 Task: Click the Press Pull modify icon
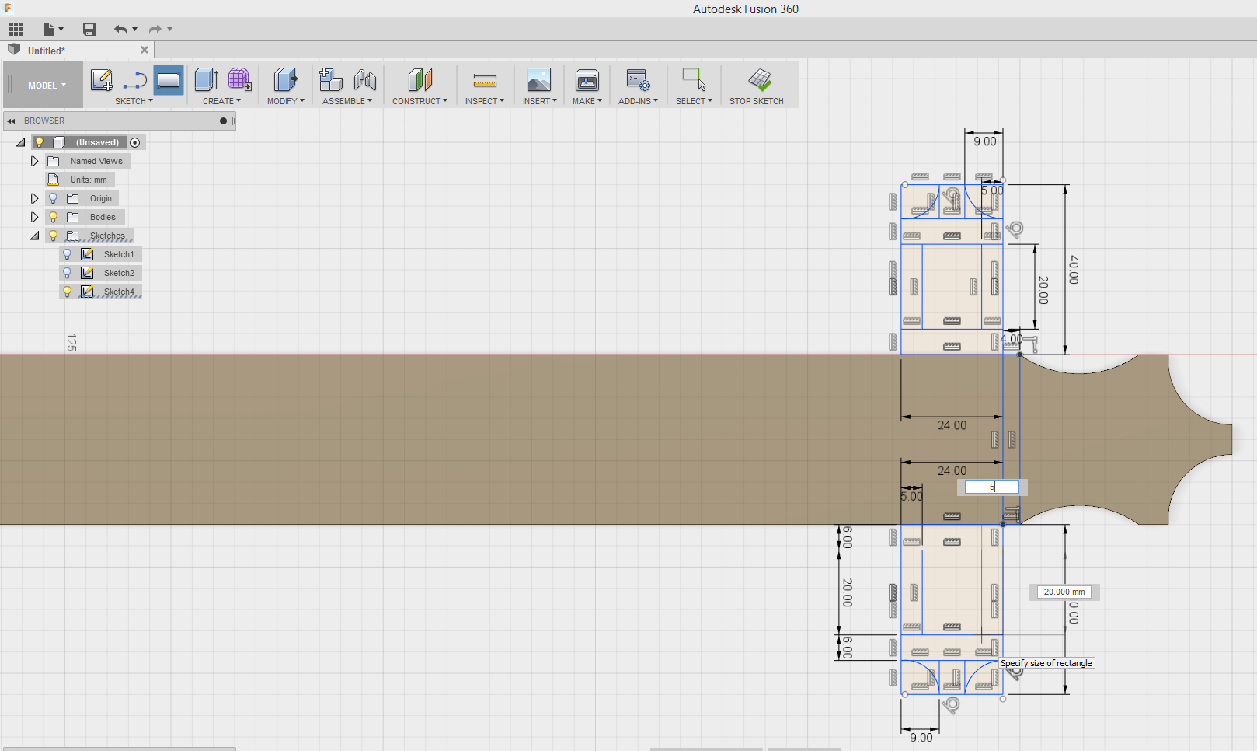285,80
